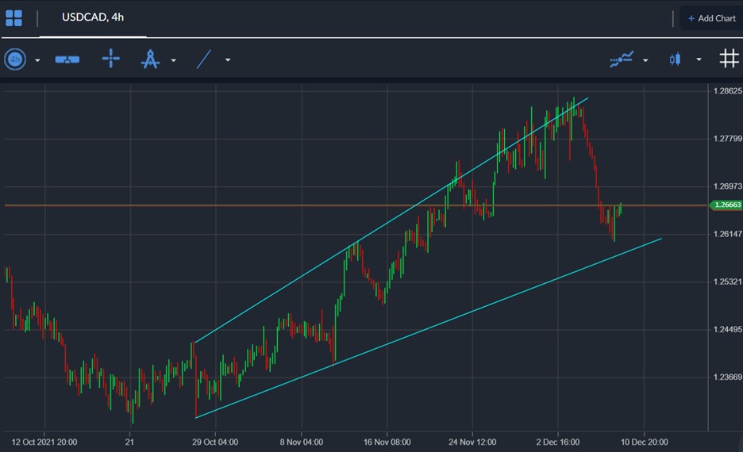
Task: Expand the indicators dropdown arrow
Action: 645,60
